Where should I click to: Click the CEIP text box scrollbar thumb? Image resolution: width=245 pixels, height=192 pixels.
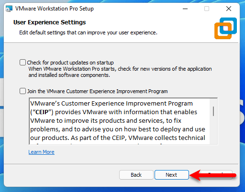coord(213,111)
